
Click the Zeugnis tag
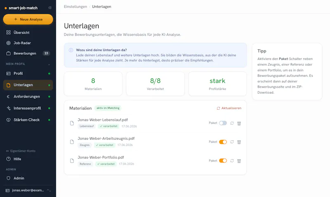85,145
